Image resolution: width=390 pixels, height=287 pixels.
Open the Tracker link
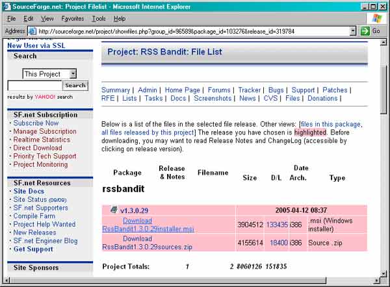point(250,90)
